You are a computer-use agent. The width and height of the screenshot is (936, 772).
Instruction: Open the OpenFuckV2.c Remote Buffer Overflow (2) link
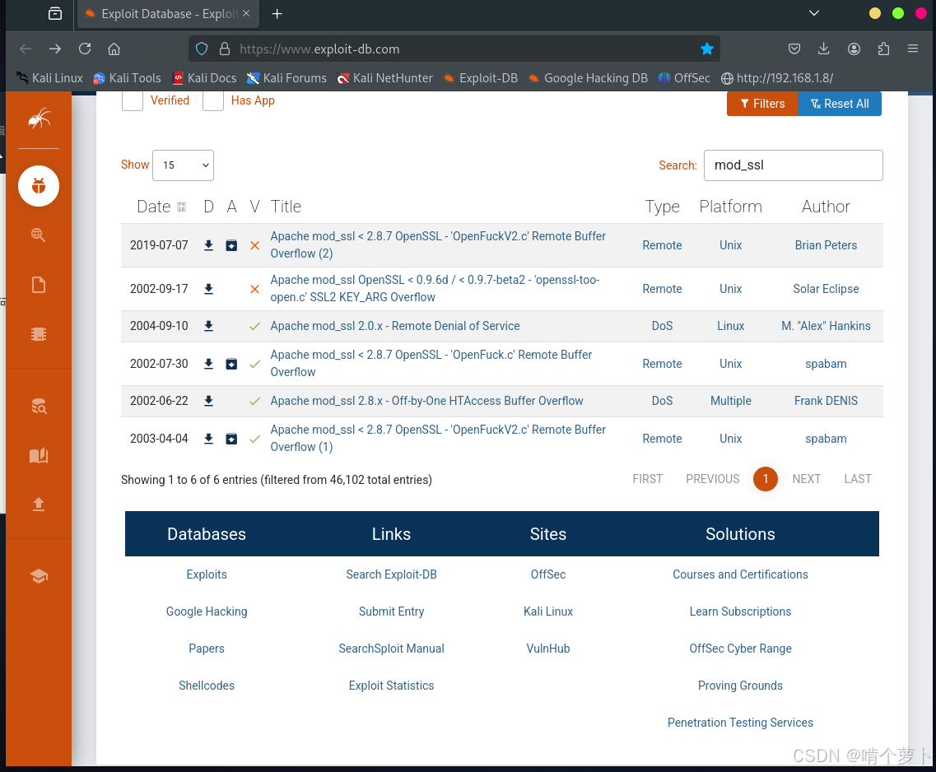[438, 244]
